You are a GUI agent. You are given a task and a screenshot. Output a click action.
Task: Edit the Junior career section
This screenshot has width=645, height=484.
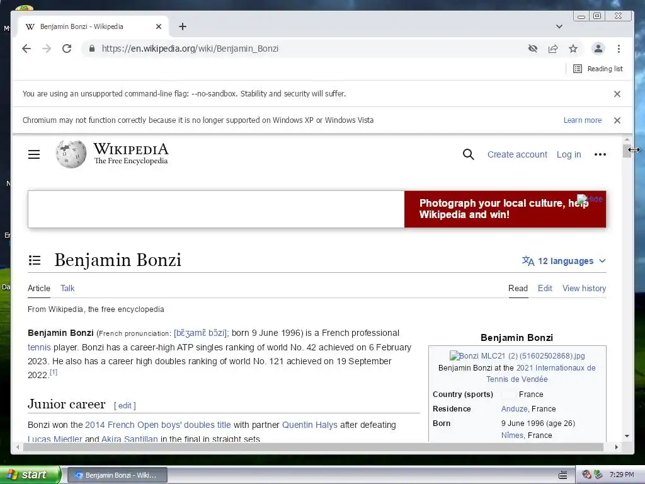click(125, 405)
